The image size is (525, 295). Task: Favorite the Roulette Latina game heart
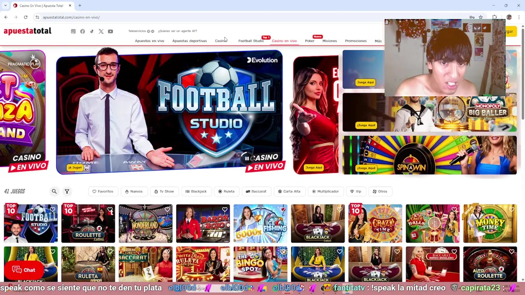point(110,210)
